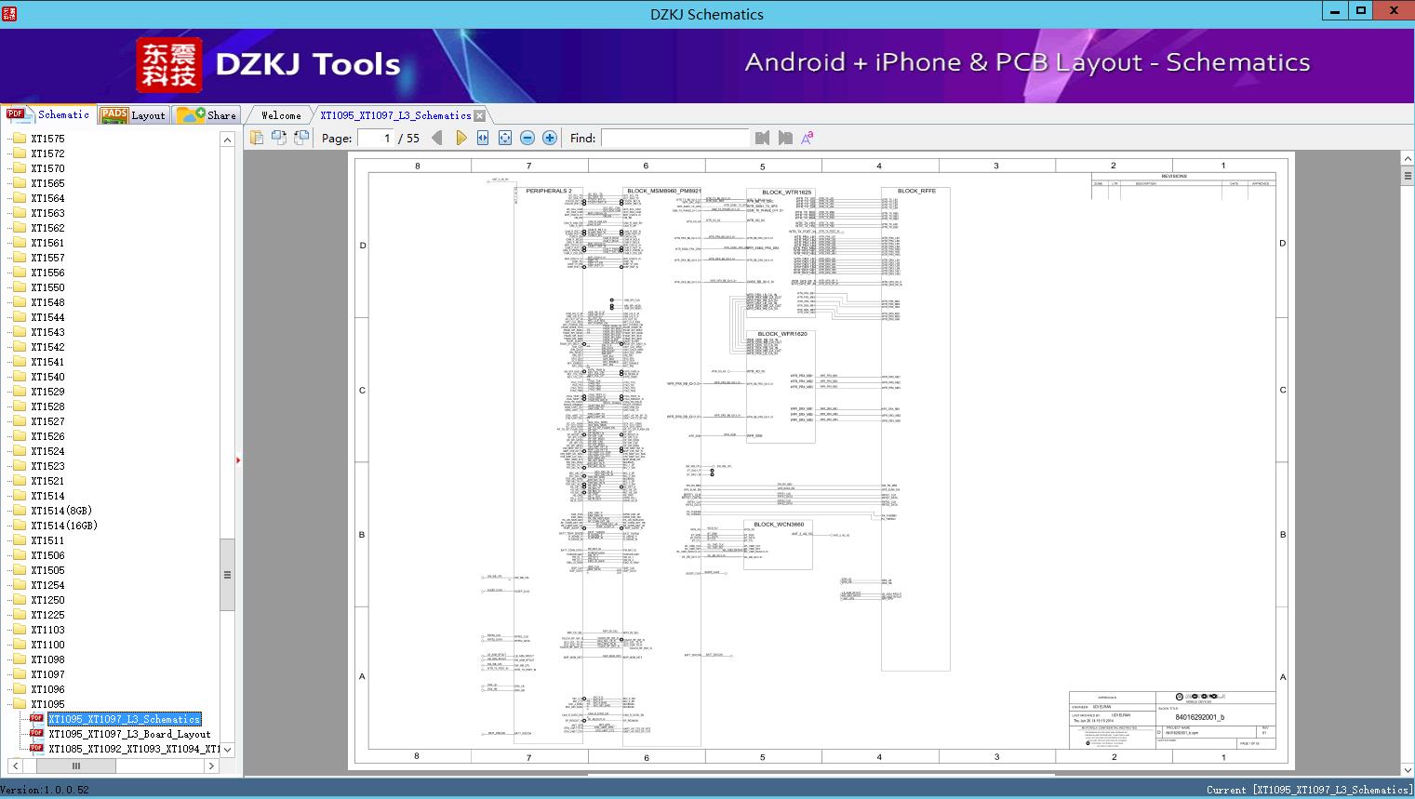Open the Welcome tab
The width and height of the screenshot is (1415, 799).
point(281,115)
